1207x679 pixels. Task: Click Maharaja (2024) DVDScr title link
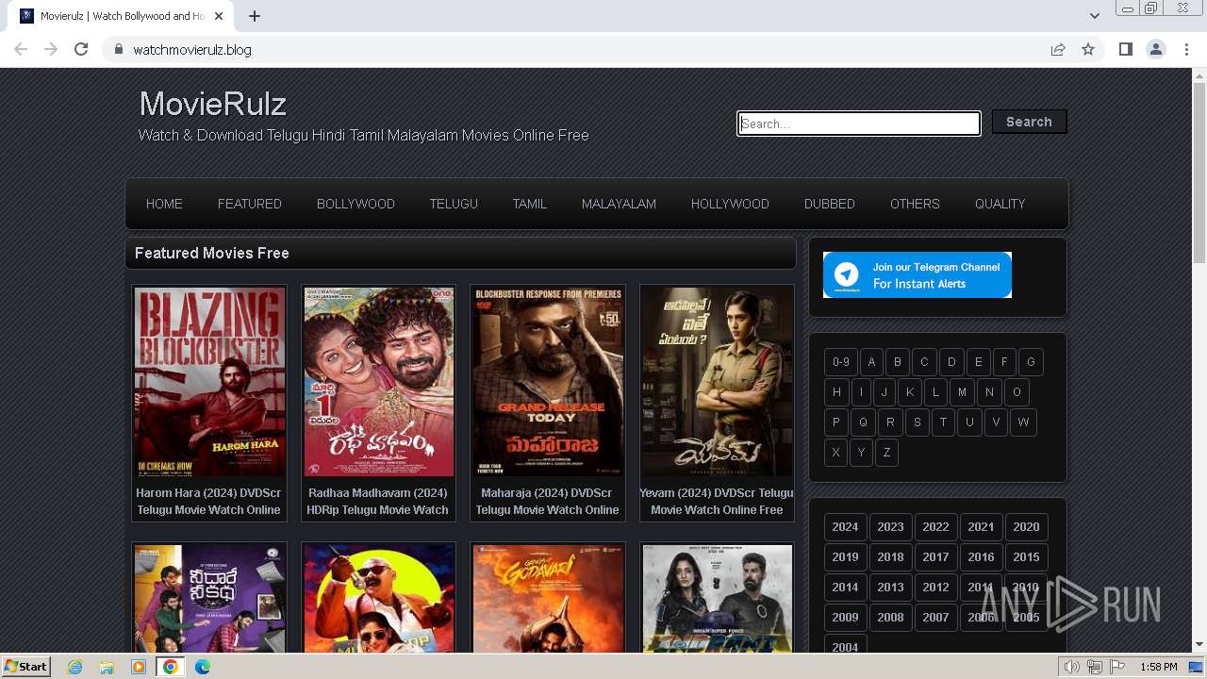pos(547,502)
